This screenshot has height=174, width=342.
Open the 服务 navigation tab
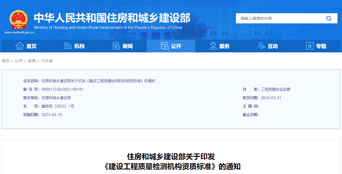219,46
